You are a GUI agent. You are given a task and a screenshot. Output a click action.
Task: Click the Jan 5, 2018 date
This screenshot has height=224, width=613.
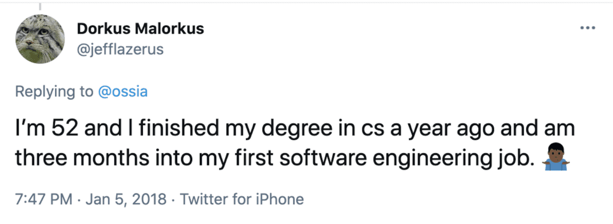click(x=126, y=199)
